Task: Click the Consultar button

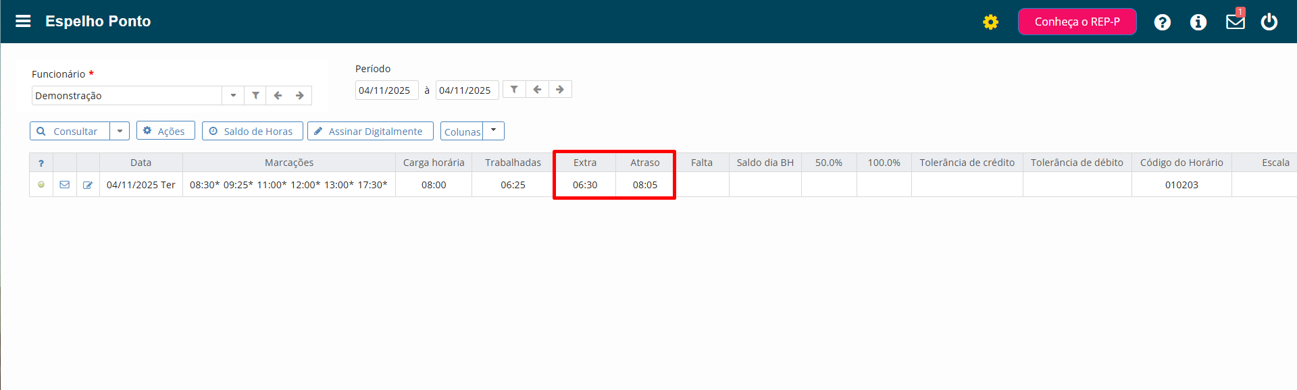Action: pos(70,131)
